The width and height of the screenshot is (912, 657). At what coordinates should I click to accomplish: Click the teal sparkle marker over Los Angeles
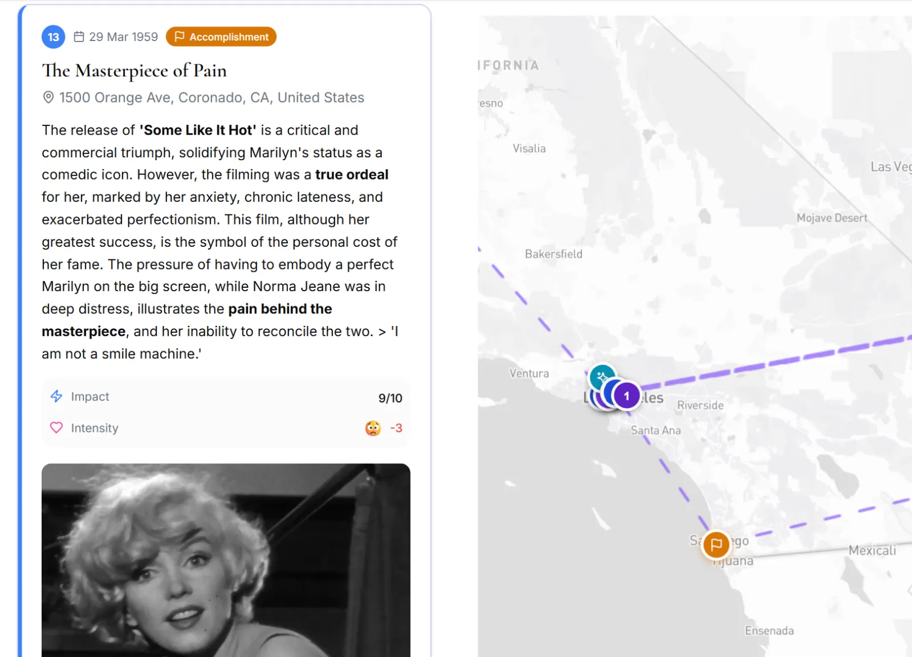click(x=602, y=377)
